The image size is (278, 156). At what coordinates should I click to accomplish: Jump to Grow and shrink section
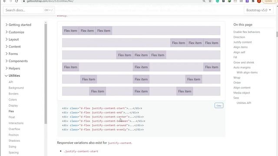tap(244, 62)
